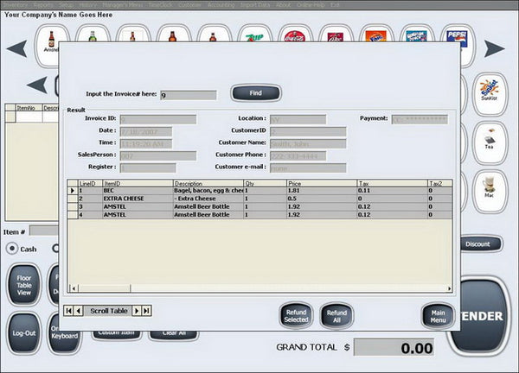Click the Exit menu item
Viewport: 519px width, 373px height.
tap(335, 5)
